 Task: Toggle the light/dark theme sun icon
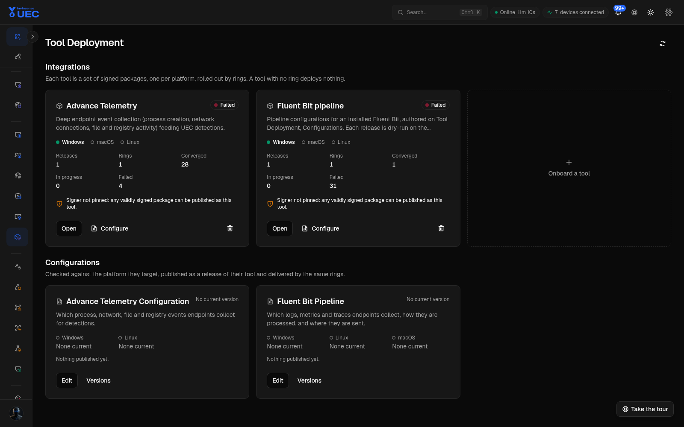point(651,12)
